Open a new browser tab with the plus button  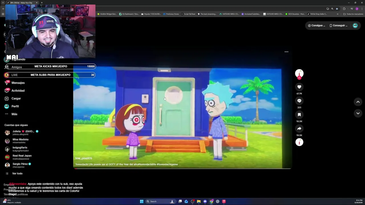(x=42, y=3)
